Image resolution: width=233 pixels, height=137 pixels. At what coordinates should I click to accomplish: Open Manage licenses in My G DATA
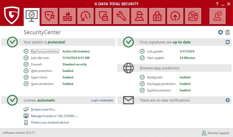click(x=54, y=116)
